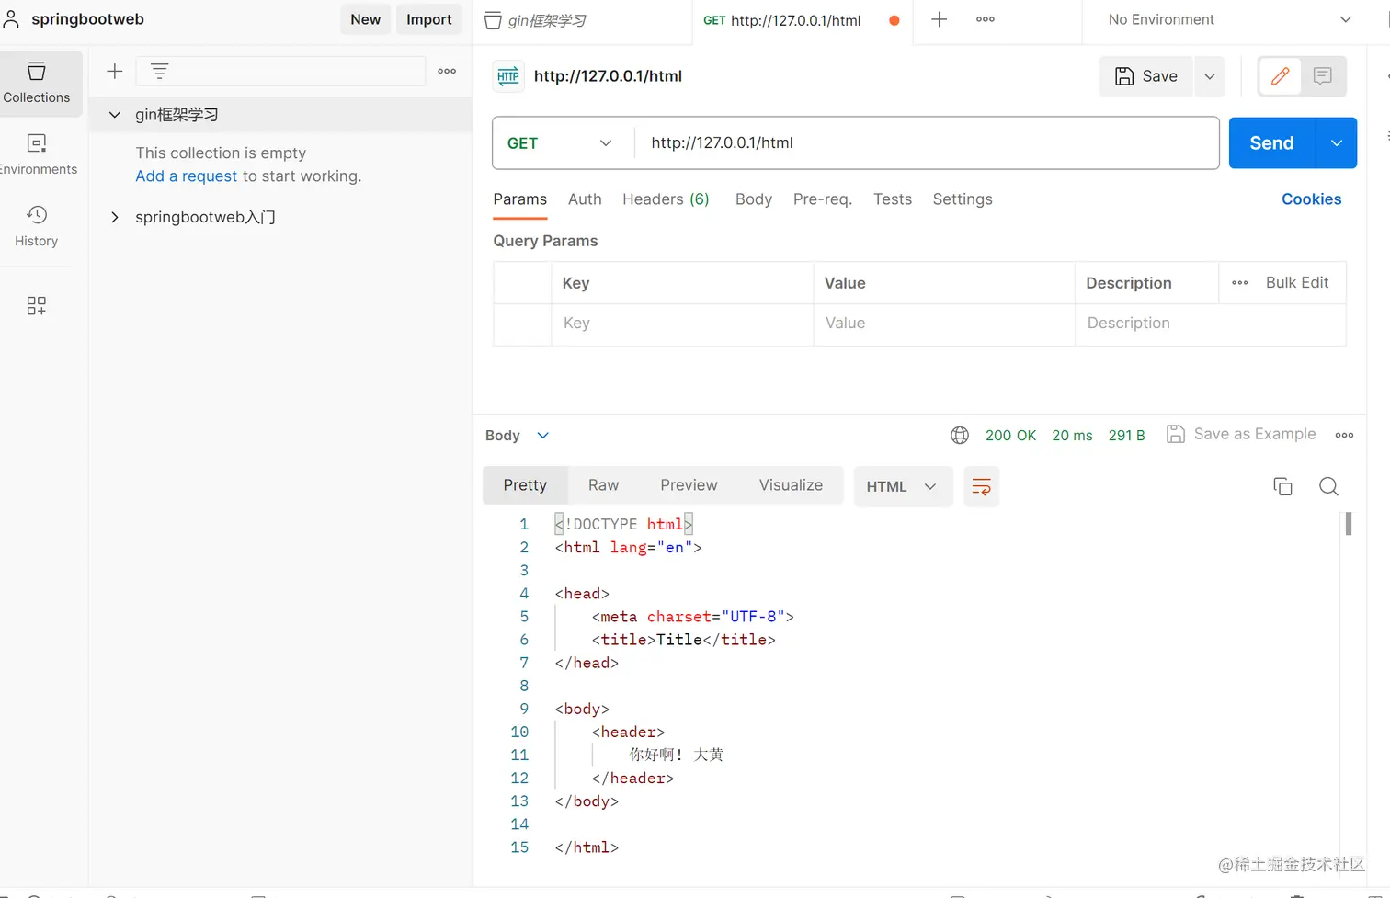This screenshot has height=898, width=1390.
Task: Click the plus icon to create collection
Action: pyautogui.click(x=115, y=71)
